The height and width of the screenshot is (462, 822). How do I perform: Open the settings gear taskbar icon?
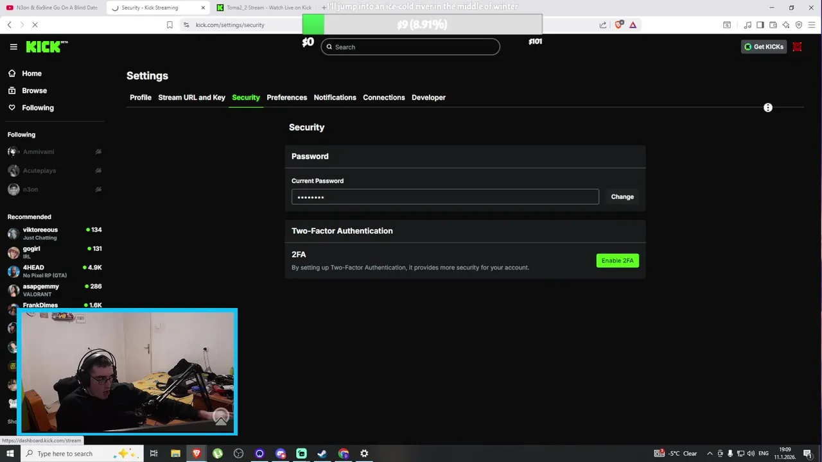[364, 454]
